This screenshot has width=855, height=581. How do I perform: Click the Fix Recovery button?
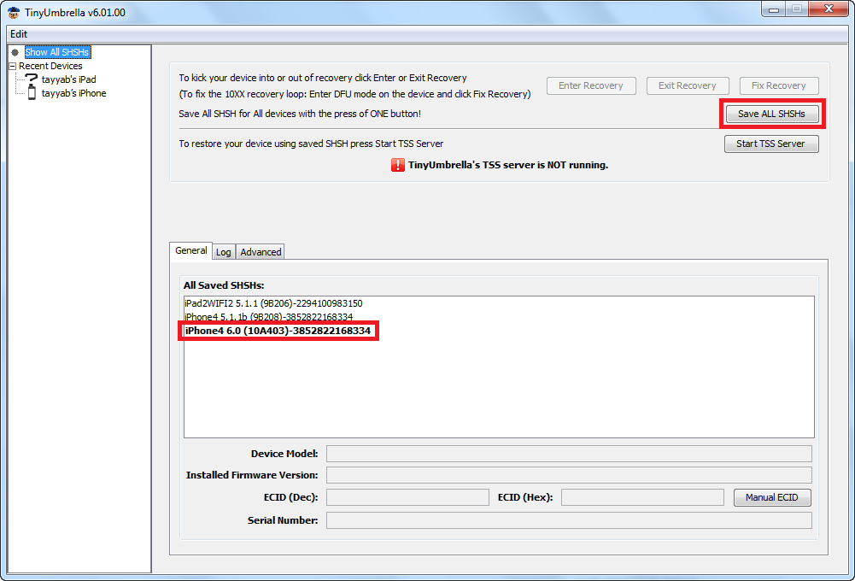click(779, 85)
